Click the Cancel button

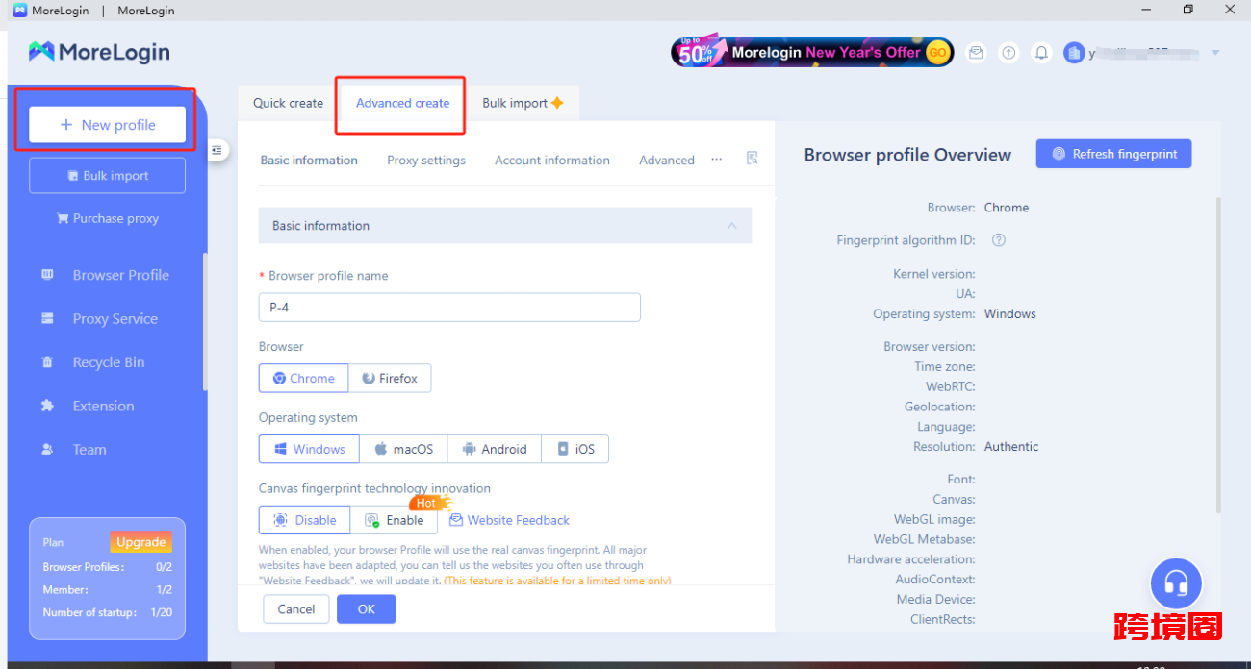(x=296, y=609)
